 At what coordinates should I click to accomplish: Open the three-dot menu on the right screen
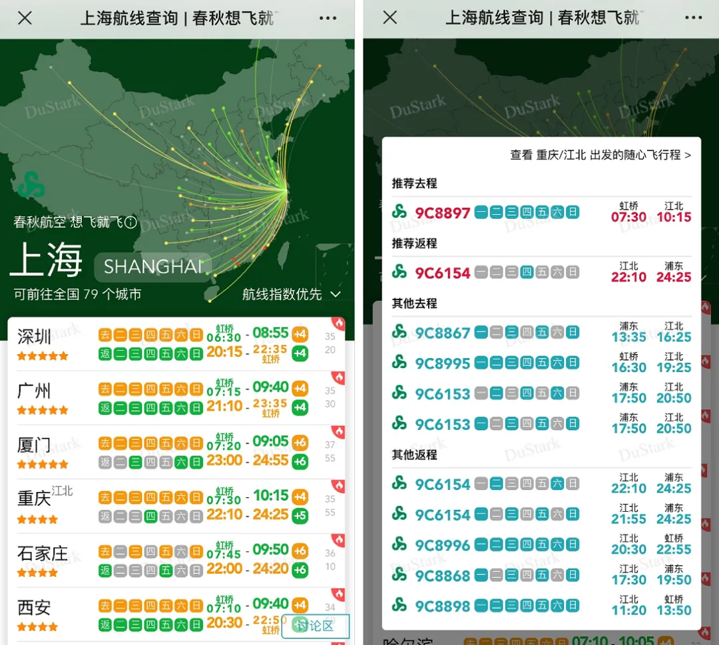pyautogui.click(x=693, y=18)
